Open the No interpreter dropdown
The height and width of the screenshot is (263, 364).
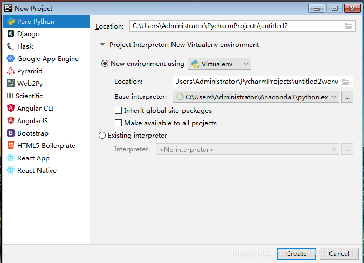click(248, 149)
